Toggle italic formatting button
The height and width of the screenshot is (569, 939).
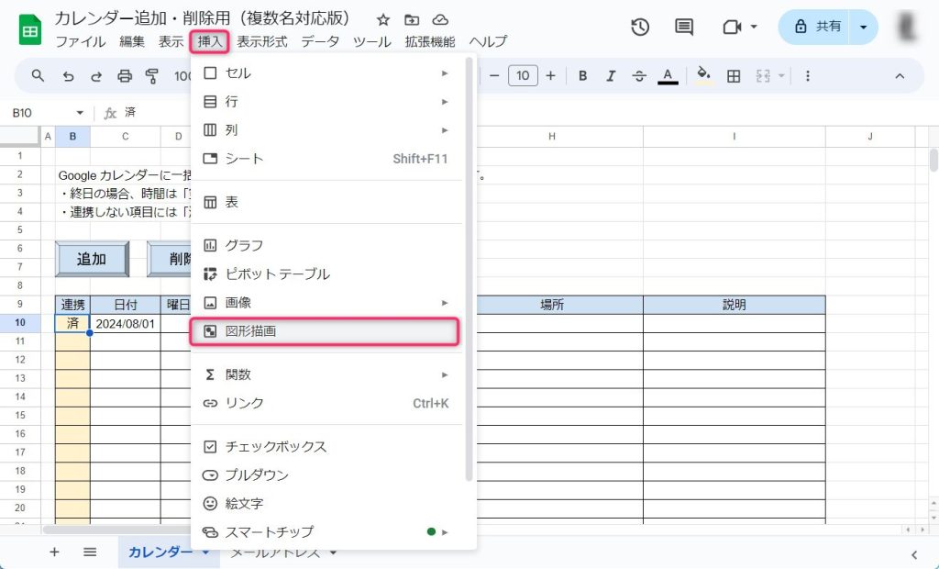click(611, 76)
